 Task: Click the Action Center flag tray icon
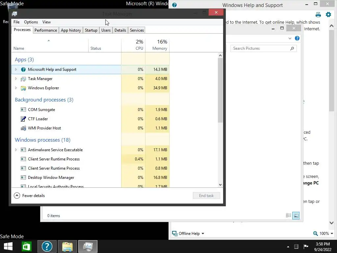(x=306, y=246)
